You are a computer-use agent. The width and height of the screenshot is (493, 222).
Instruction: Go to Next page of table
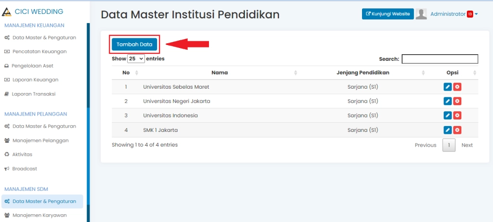click(x=467, y=145)
